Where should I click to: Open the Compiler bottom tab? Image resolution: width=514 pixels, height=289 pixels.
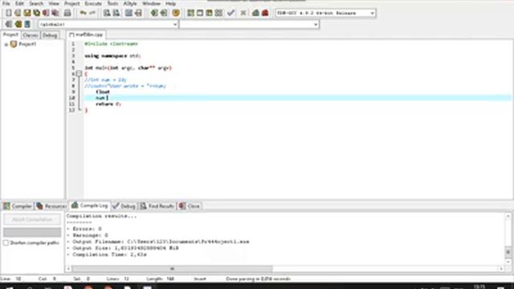18,206
